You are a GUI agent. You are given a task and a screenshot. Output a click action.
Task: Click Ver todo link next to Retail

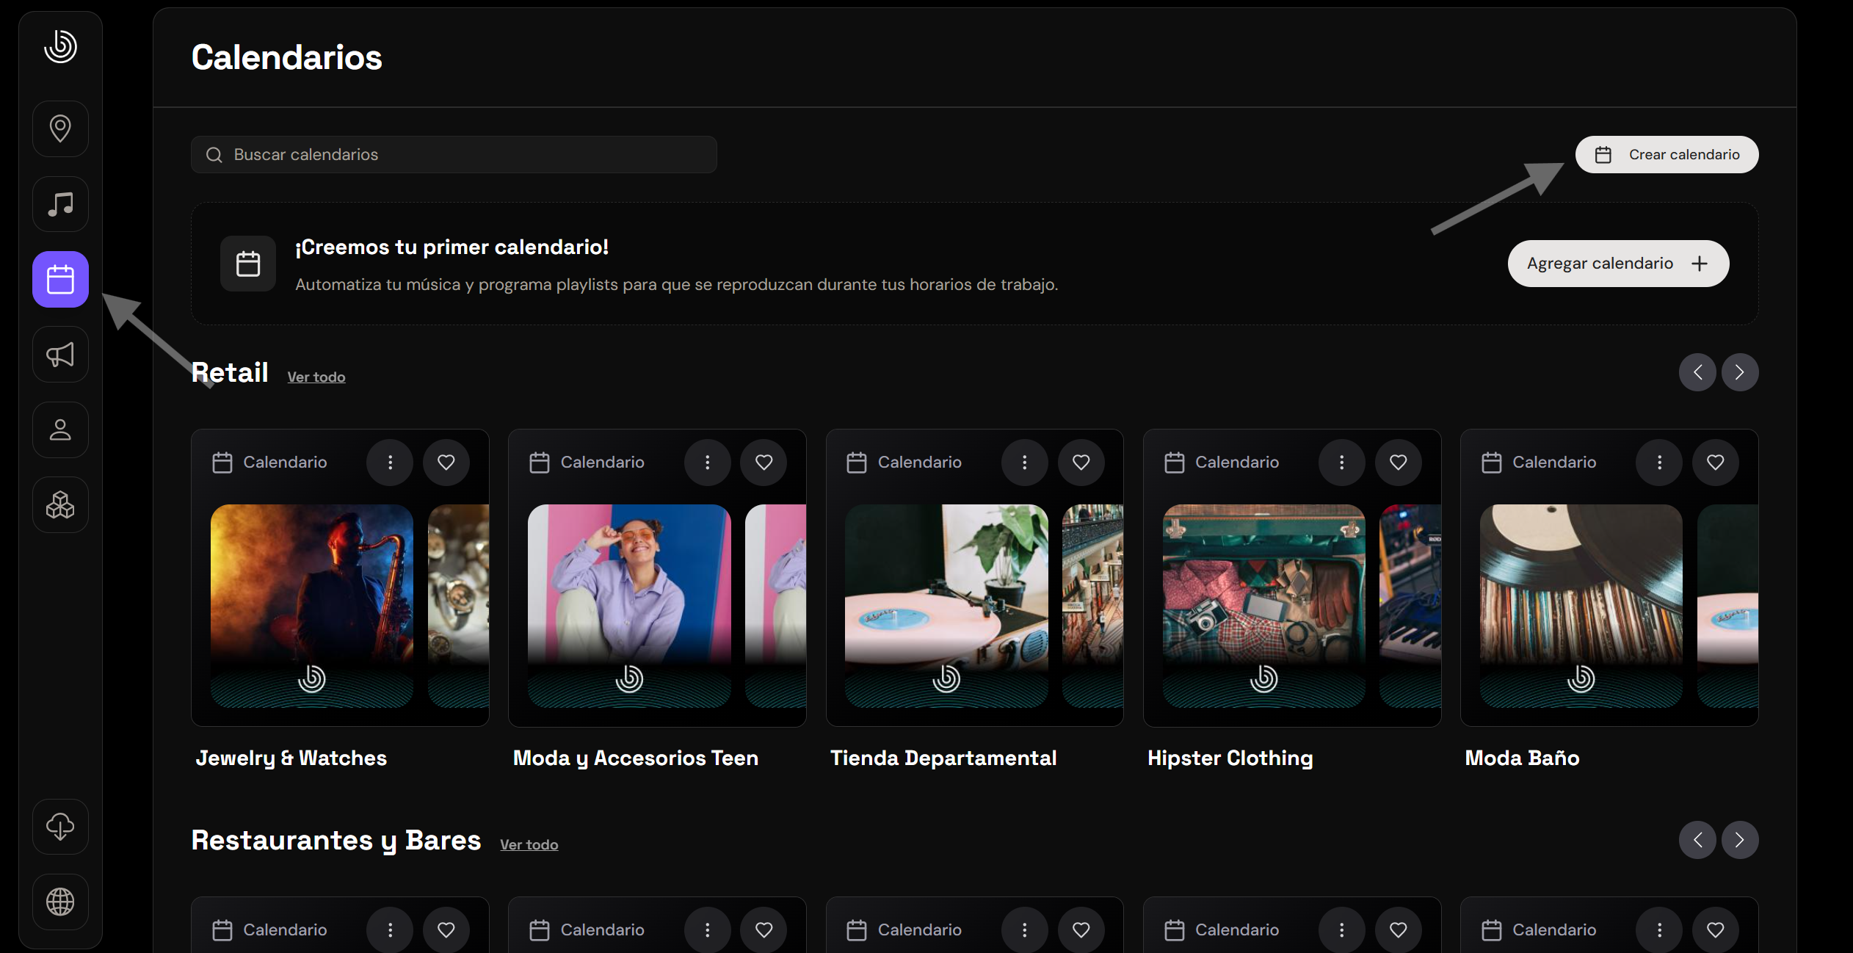pos(316,377)
